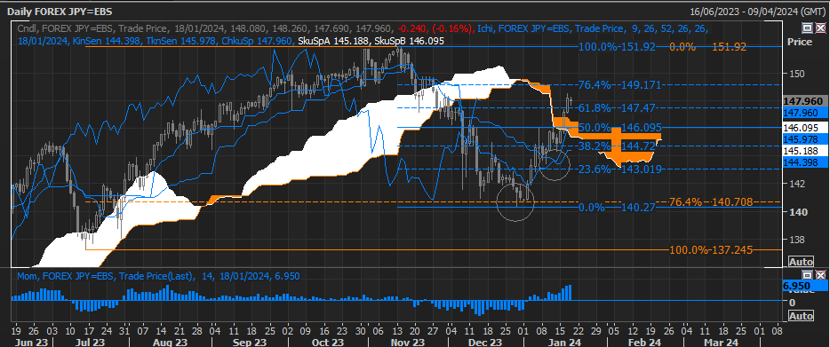The image size is (830, 347).
Task: Click the Nov 23 month label
Action: coord(408,343)
